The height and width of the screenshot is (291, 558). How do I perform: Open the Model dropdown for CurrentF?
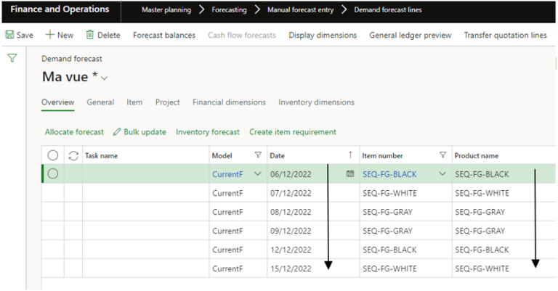(257, 174)
